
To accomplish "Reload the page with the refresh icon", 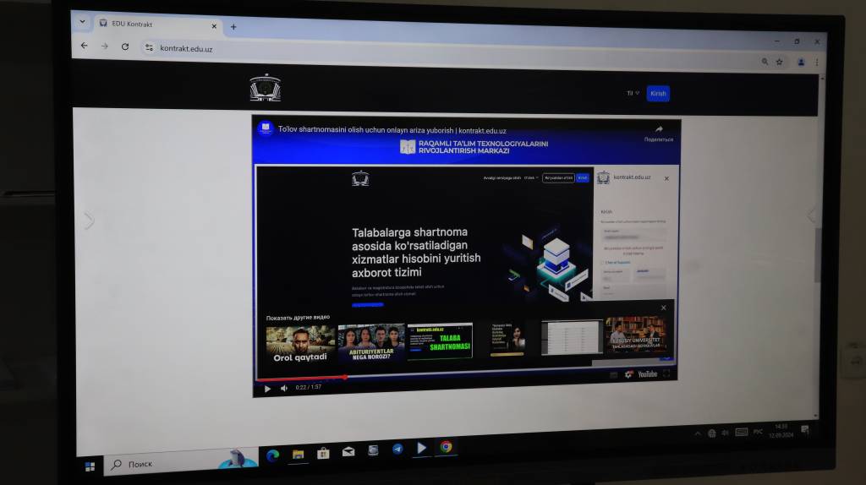I will [125, 46].
